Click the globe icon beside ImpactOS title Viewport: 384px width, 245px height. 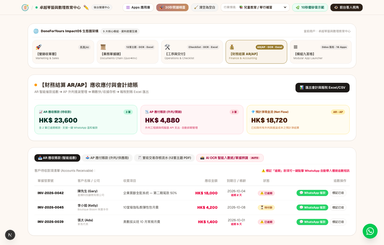coord(36,31)
